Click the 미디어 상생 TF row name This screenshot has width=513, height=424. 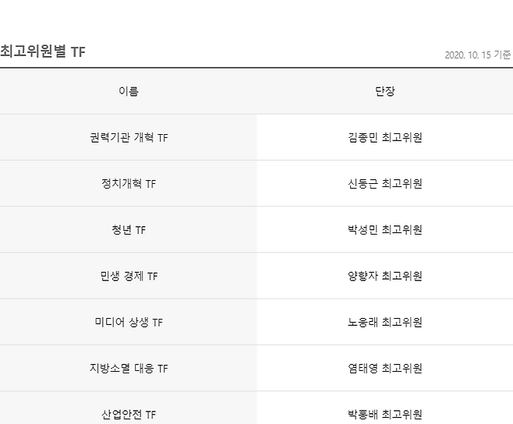pyautogui.click(x=129, y=322)
